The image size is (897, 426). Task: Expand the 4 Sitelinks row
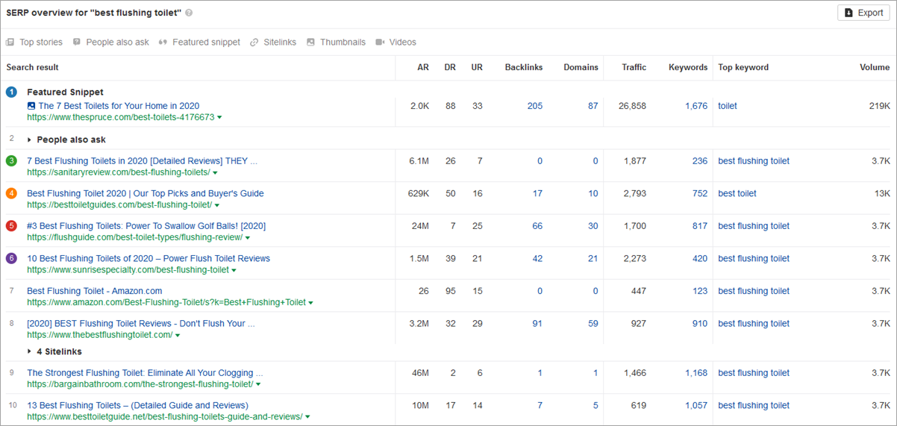coord(30,351)
